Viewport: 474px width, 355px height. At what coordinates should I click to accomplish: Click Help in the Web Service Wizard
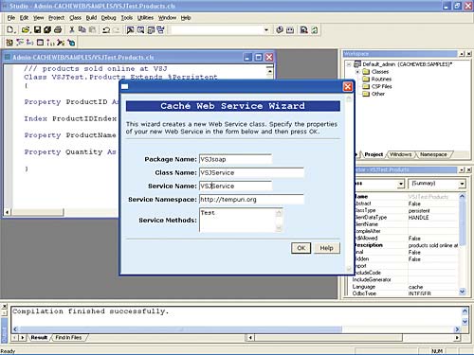coord(326,248)
